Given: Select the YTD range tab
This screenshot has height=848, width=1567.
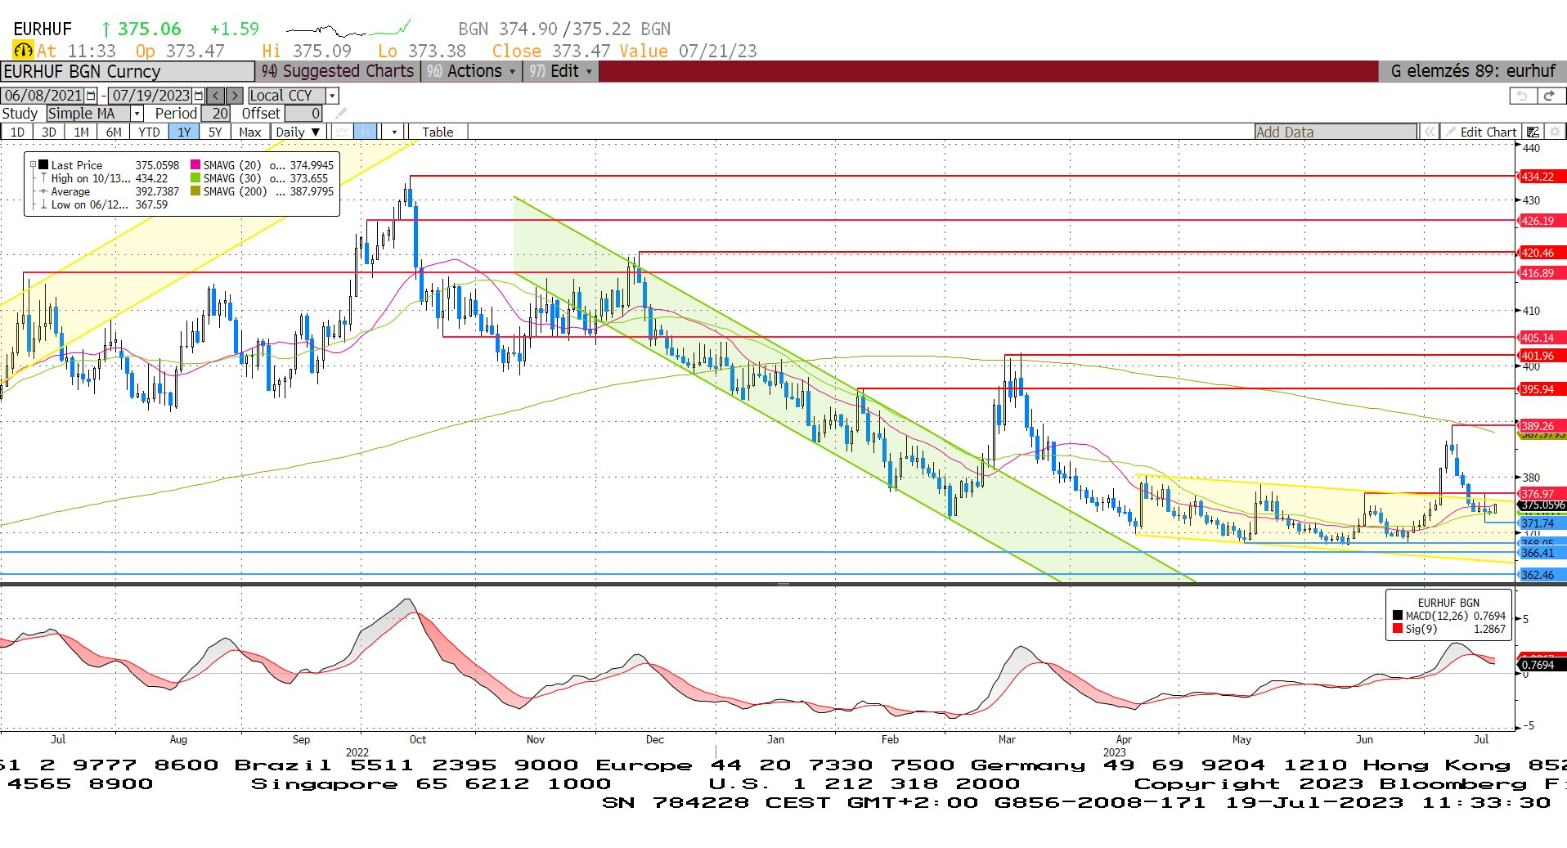Looking at the screenshot, I should coord(149,132).
